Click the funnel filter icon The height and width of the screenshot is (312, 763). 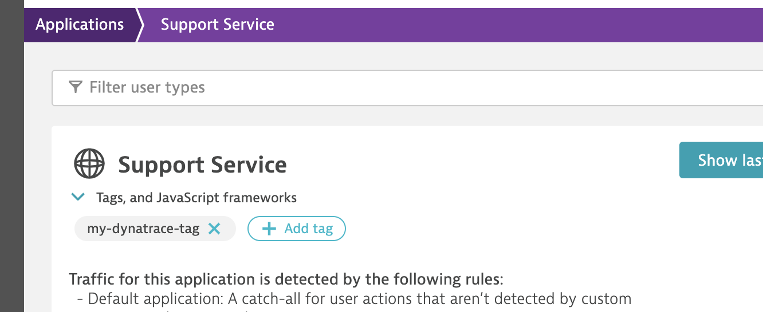tap(75, 87)
